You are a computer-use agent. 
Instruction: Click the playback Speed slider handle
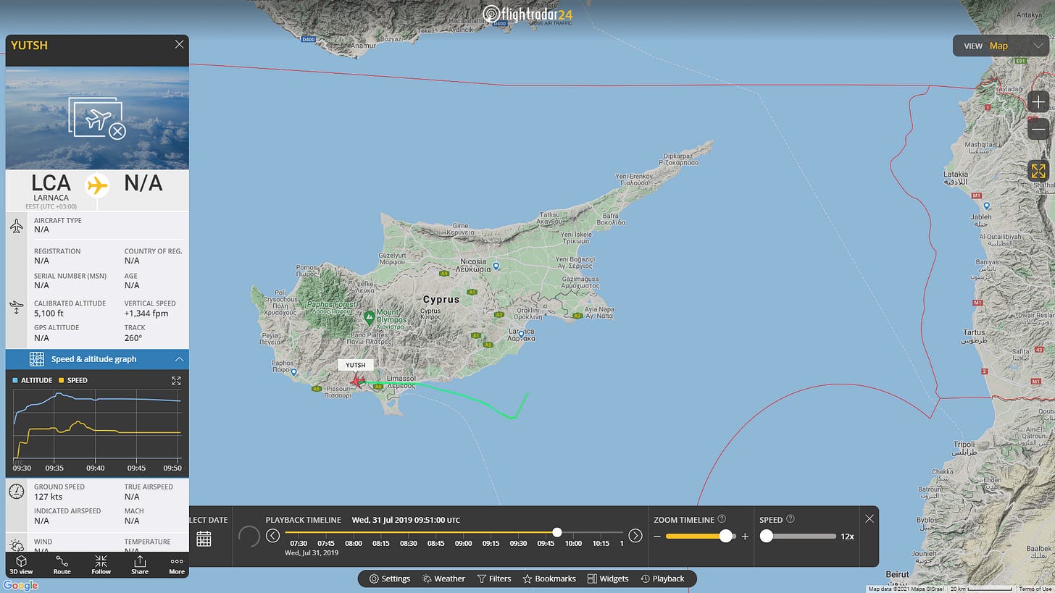[x=766, y=536]
